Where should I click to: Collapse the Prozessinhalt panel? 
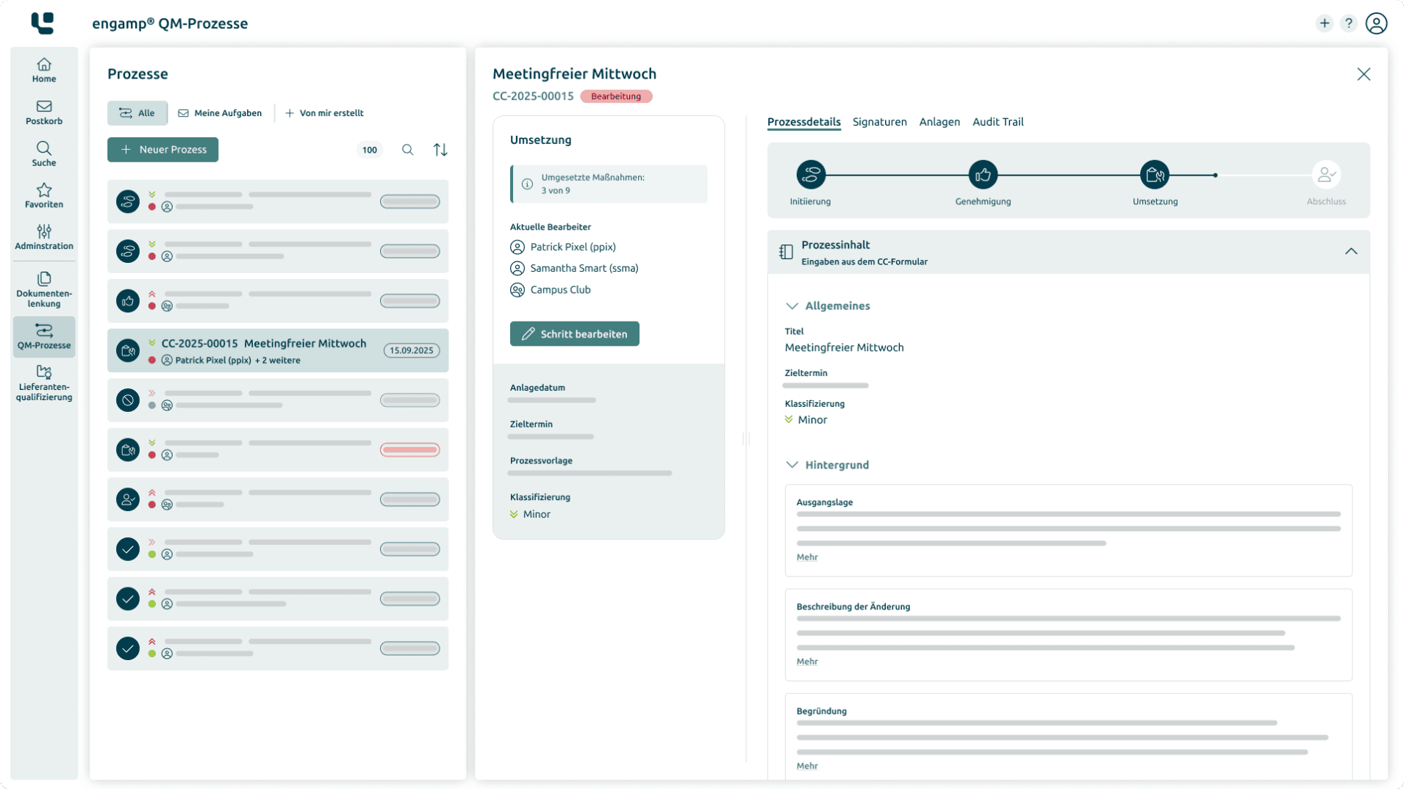click(x=1353, y=251)
